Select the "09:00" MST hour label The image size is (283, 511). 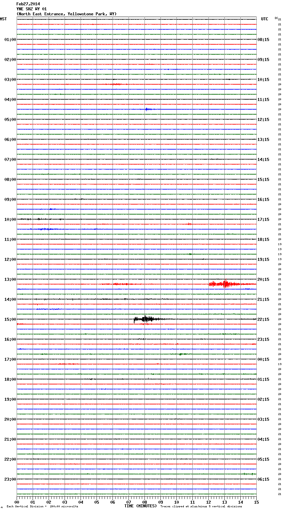(10, 200)
